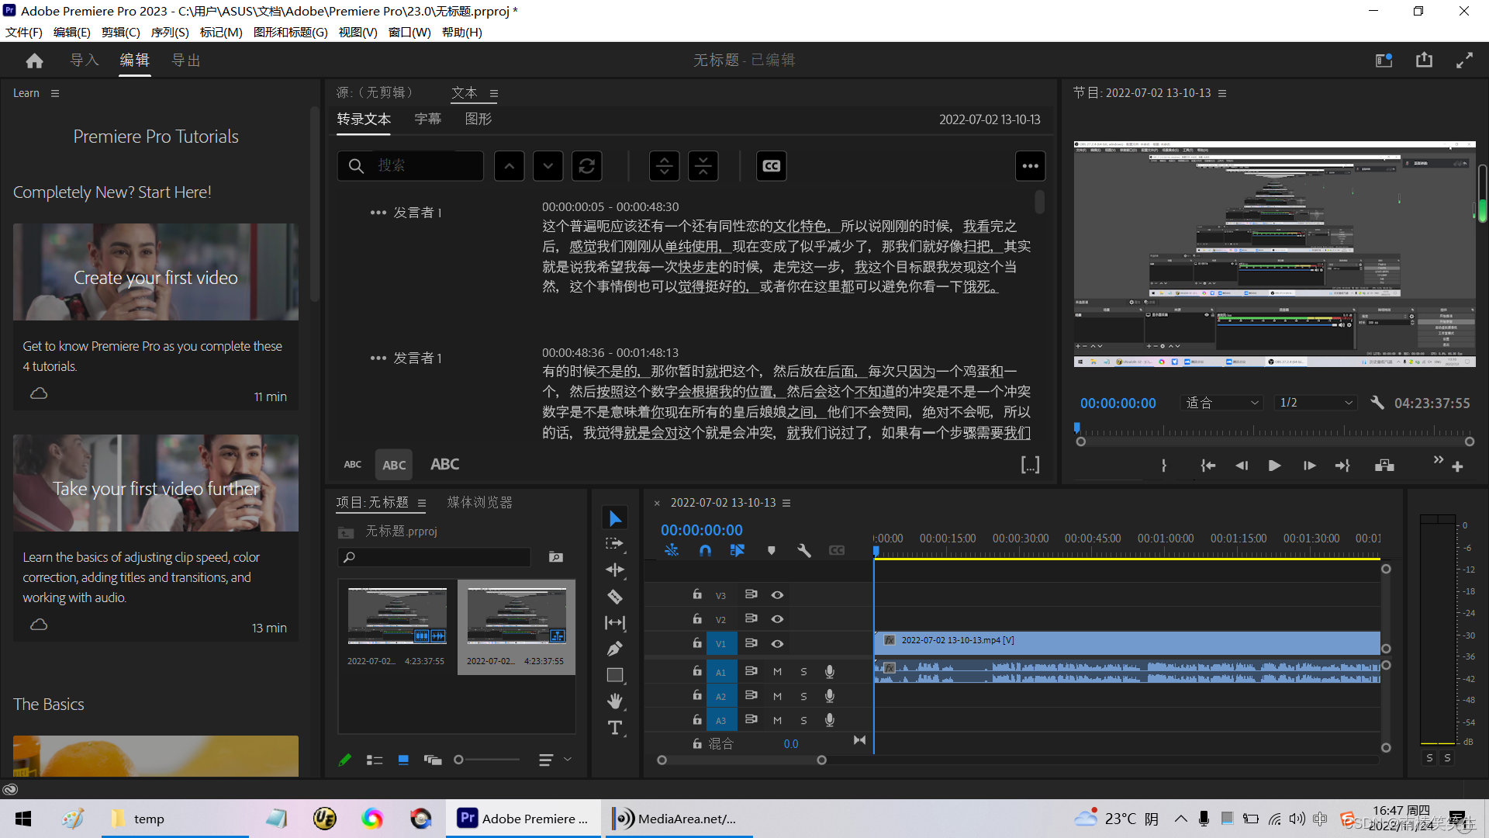Open playback resolution 1/2 dropdown
The width and height of the screenshot is (1489, 838).
click(x=1315, y=403)
